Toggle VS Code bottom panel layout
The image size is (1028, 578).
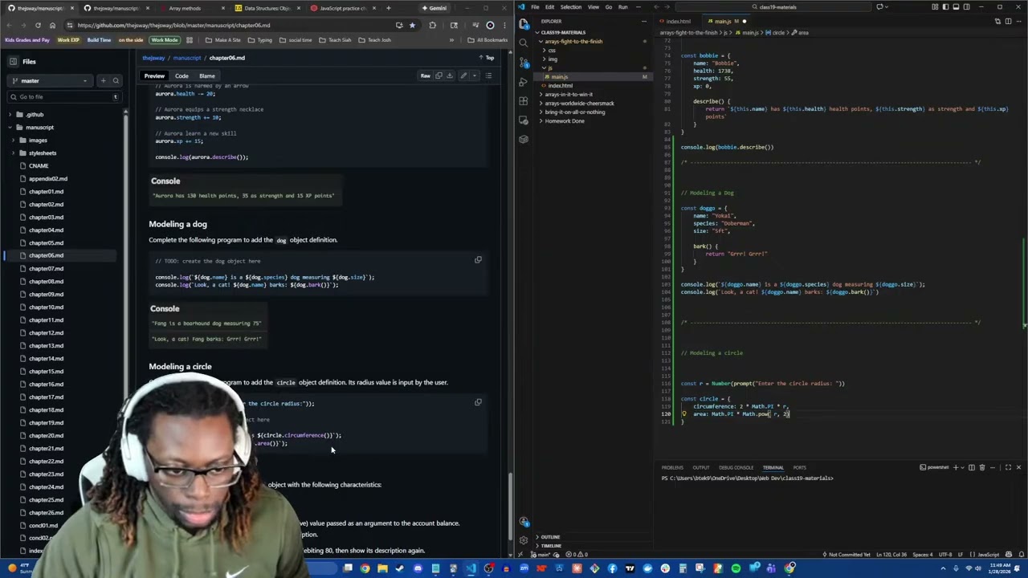pos(954,7)
